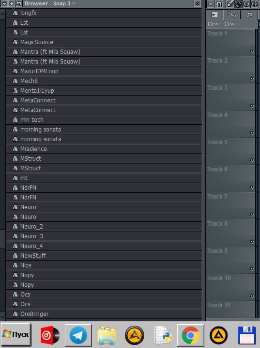Toggle the magnet snap icon
260x348 pixels.
coord(218,4)
